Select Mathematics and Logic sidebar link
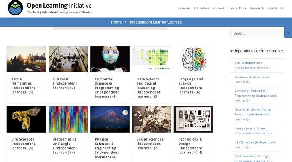This screenshot has height=162, width=292. (253, 159)
